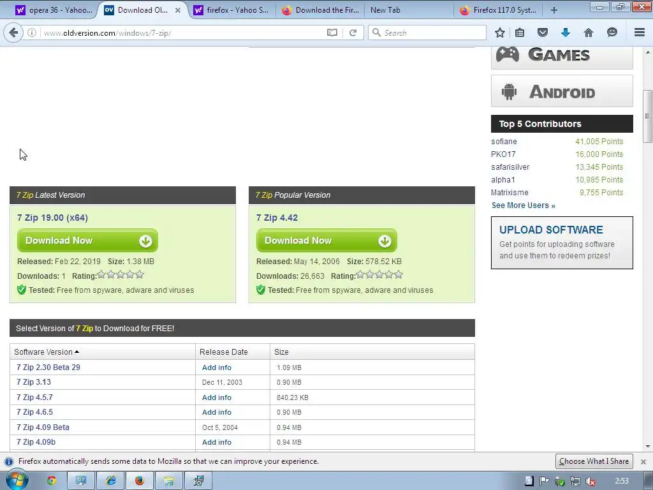The width and height of the screenshot is (653, 490).
Task: Reload the page with refresh icon
Action: tap(353, 33)
